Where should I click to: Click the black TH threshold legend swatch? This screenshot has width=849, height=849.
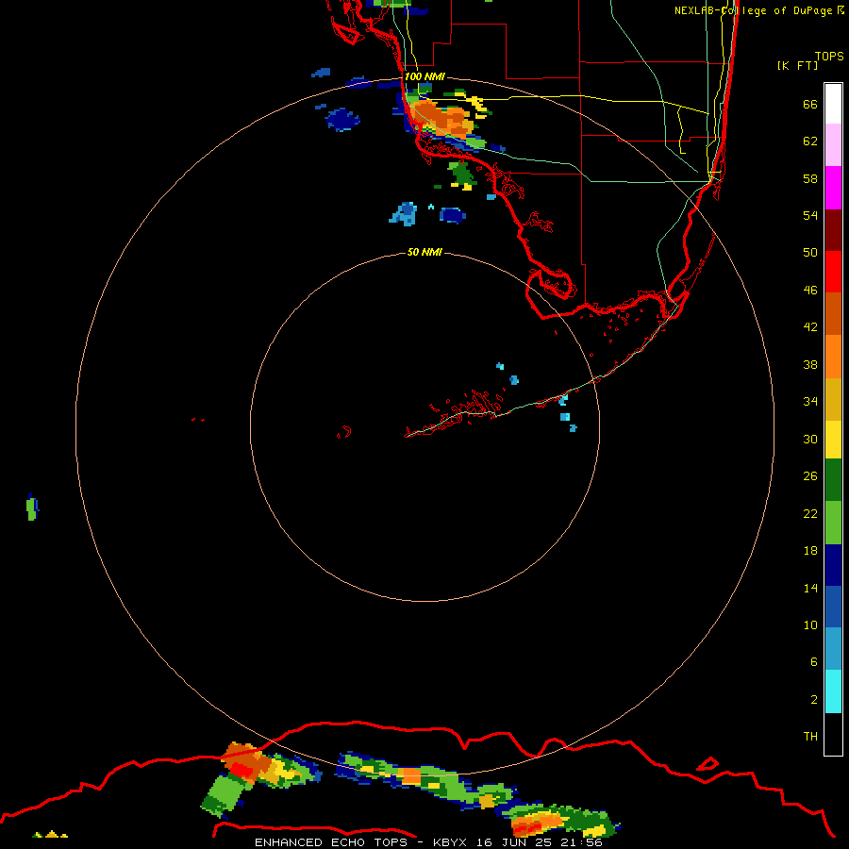(833, 734)
